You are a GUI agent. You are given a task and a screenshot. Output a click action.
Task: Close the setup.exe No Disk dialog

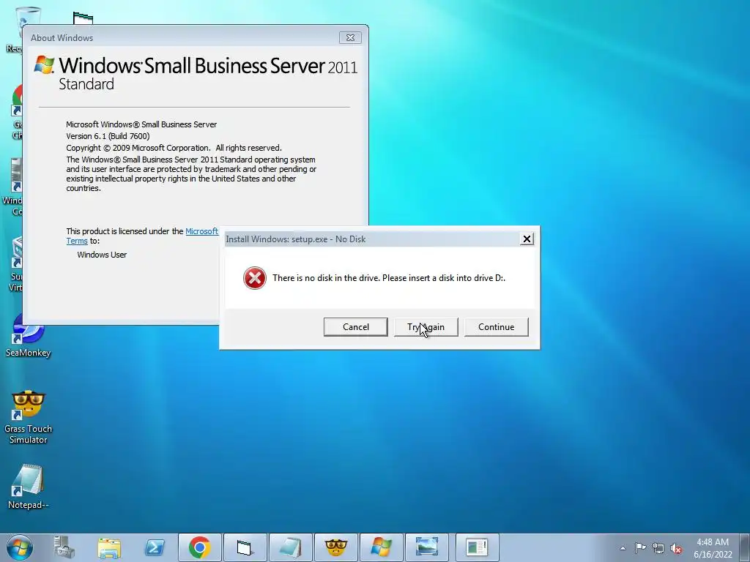point(527,239)
